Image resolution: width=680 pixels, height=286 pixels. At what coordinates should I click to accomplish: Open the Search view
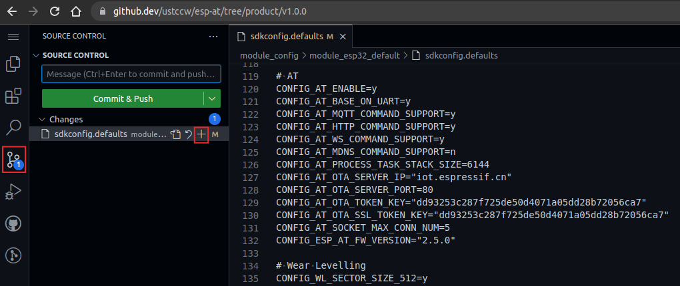(13, 127)
